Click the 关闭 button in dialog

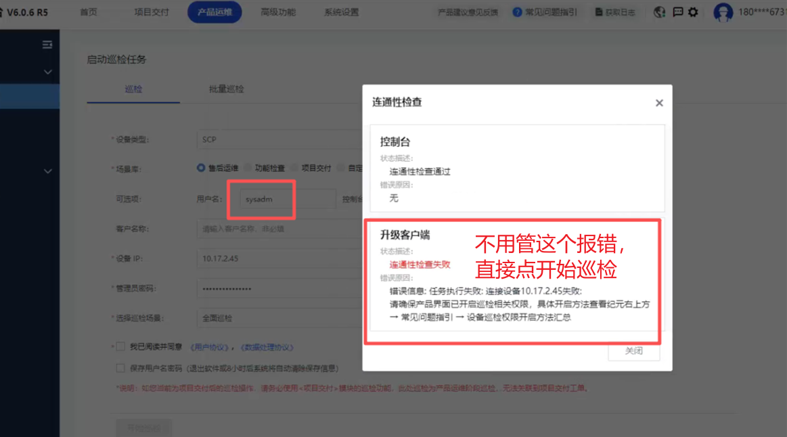coord(633,351)
